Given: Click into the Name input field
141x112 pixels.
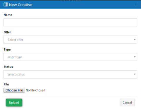Looking at the screenshot, I should tap(70, 22).
